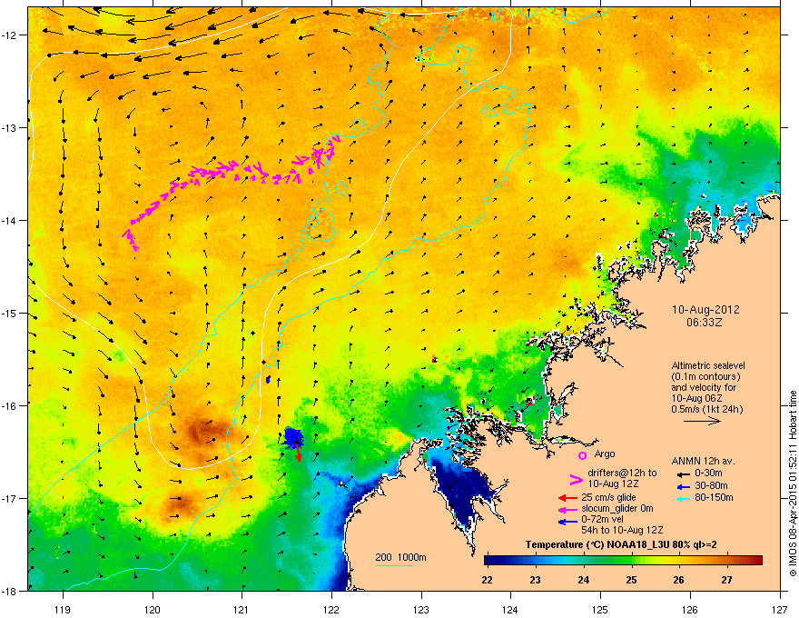Click the 'Argo' legend label
The height and width of the screenshot is (618, 799).
click(605, 454)
